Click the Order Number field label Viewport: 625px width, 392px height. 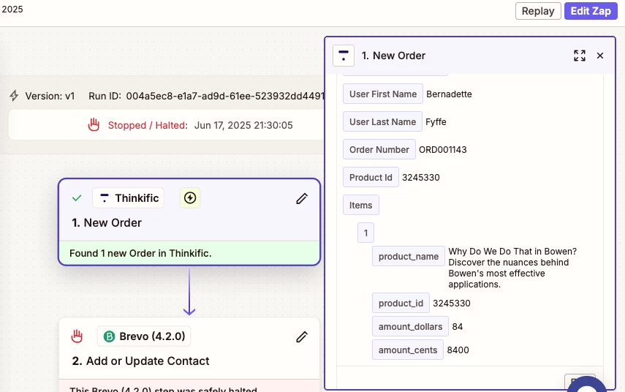coord(379,149)
